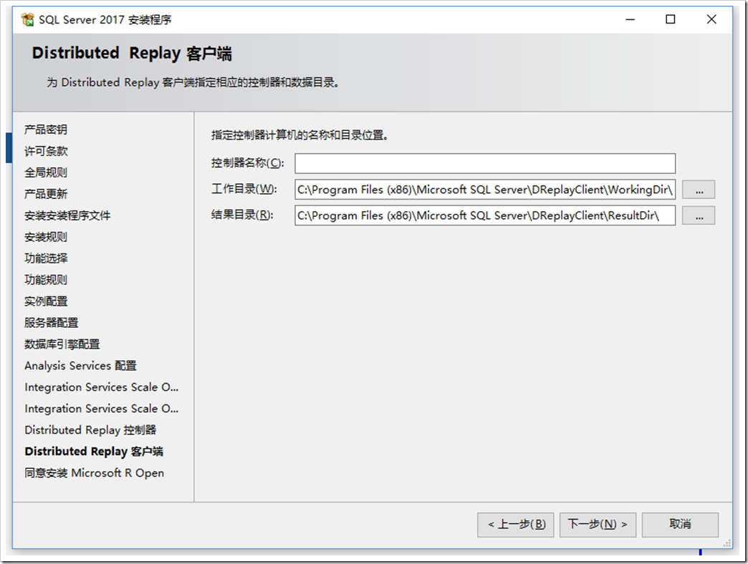Select the 数据库引擎配置 step

[62, 344]
